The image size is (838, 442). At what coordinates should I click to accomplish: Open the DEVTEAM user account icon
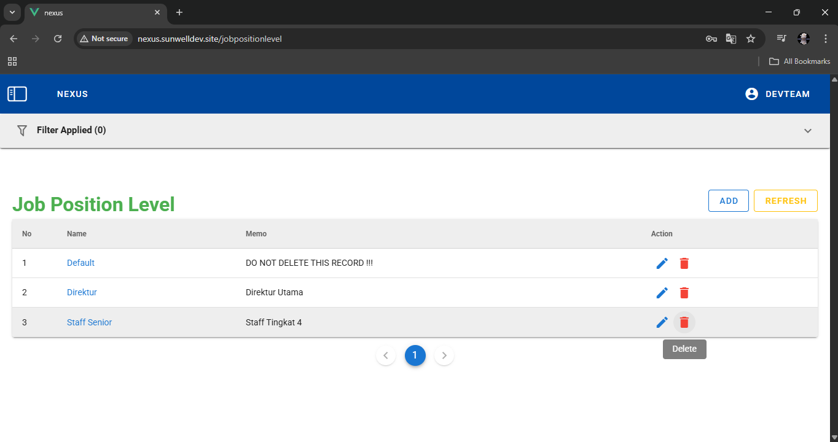pyautogui.click(x=751, y=94)
